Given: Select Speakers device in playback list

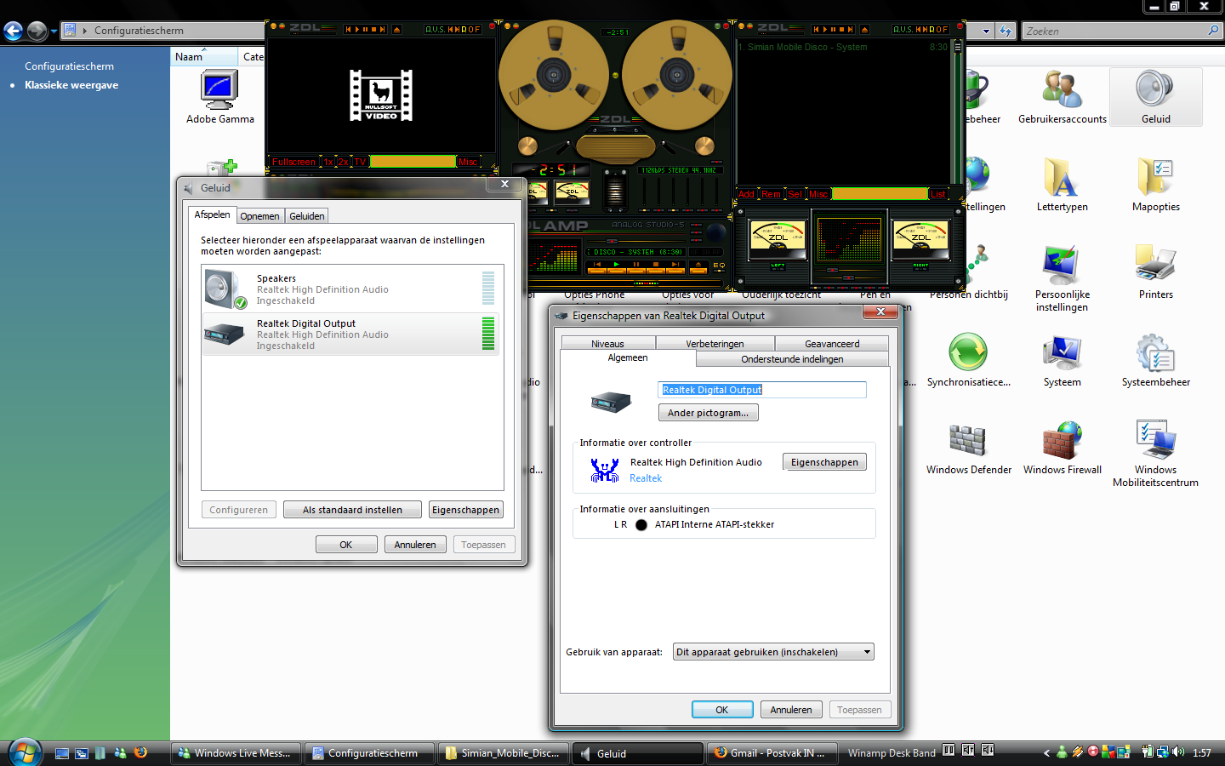Looking at the screenshot, I should coord(351,289).
